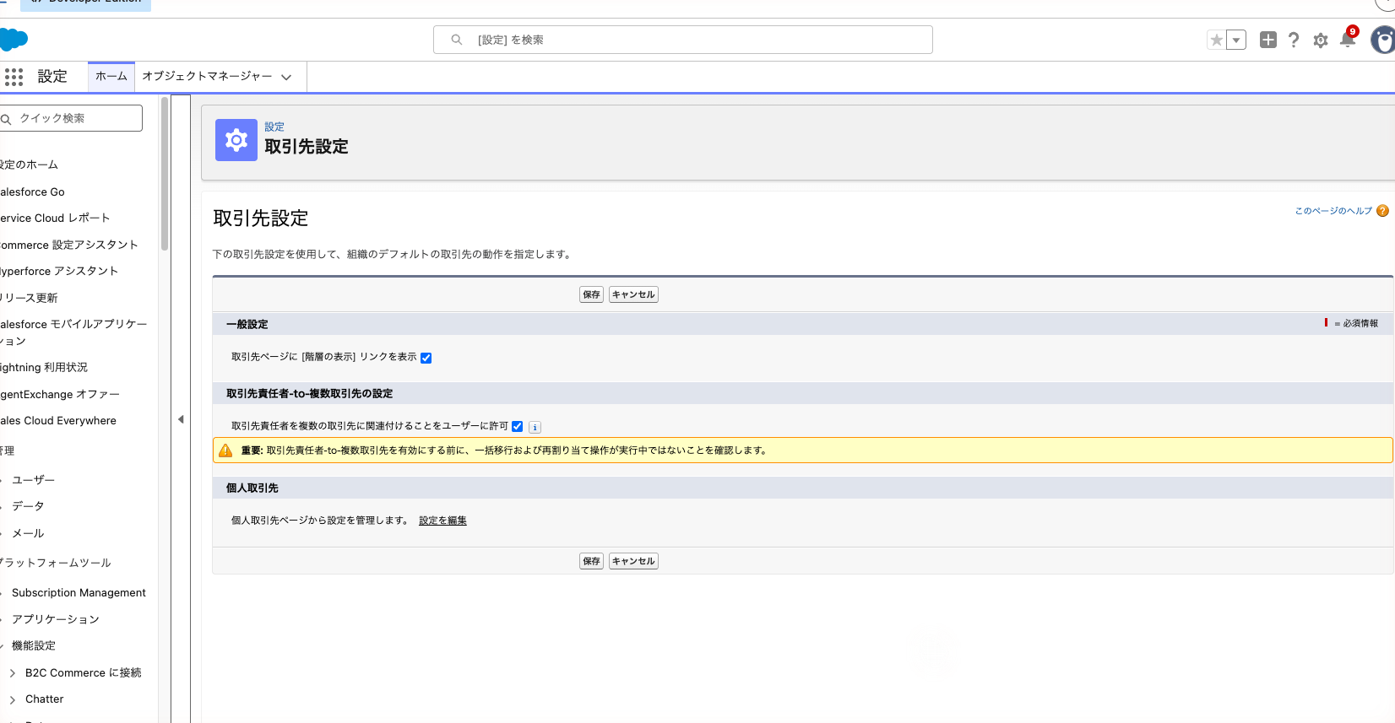Expand the B2C Commerce に接続 tree node
1395x723 pixels.
[x=13, y=673]
